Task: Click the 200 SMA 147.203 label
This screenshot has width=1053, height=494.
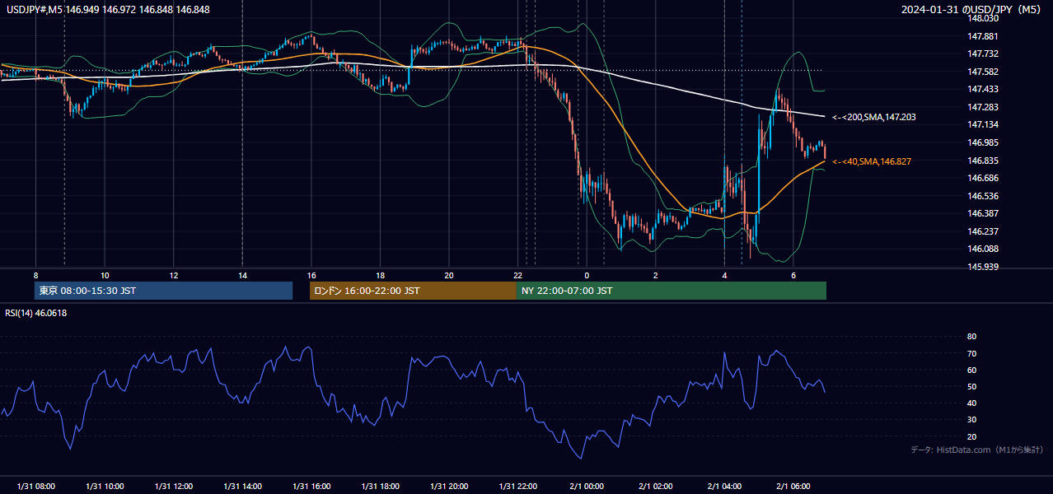Action: (x=873, y=118)
